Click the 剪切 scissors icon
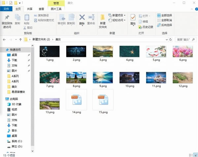The image size is (198, 157). pos(25,28)
